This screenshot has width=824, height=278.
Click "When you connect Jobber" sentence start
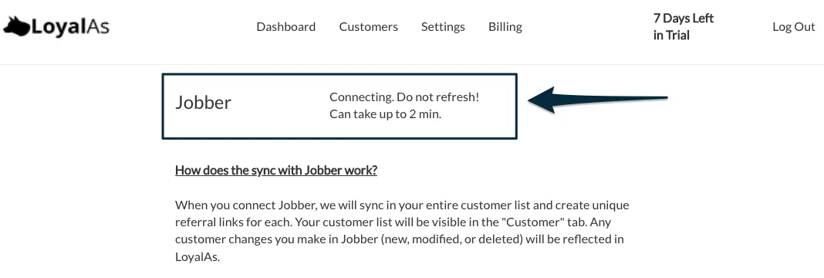(x=235, y=205)
